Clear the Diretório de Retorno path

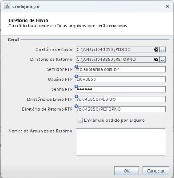coord(156,60)
